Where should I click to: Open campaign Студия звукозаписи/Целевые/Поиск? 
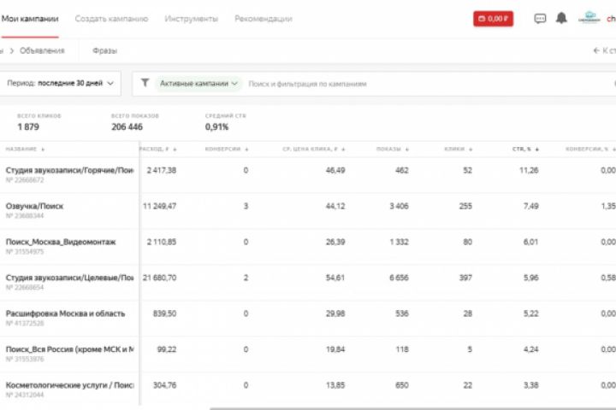click(x=69, y=278)
